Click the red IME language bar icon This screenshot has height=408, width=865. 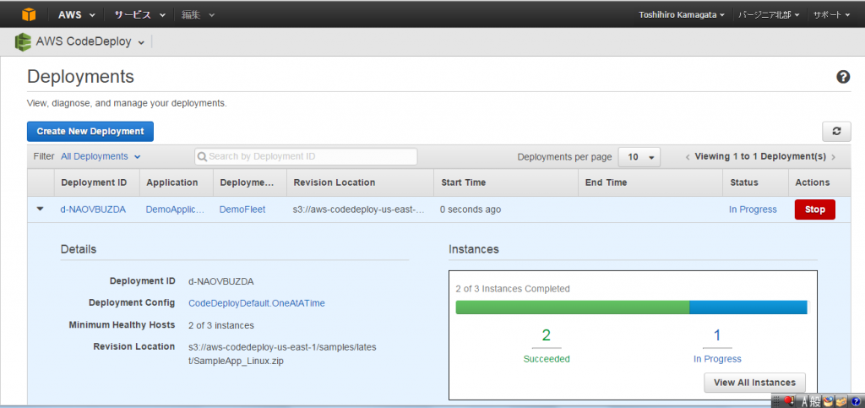point(788,401)
